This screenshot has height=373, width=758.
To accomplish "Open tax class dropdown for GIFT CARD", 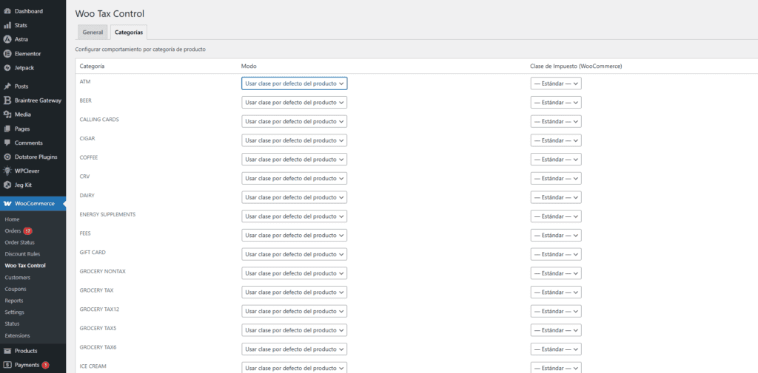I will tap(556, 254).
